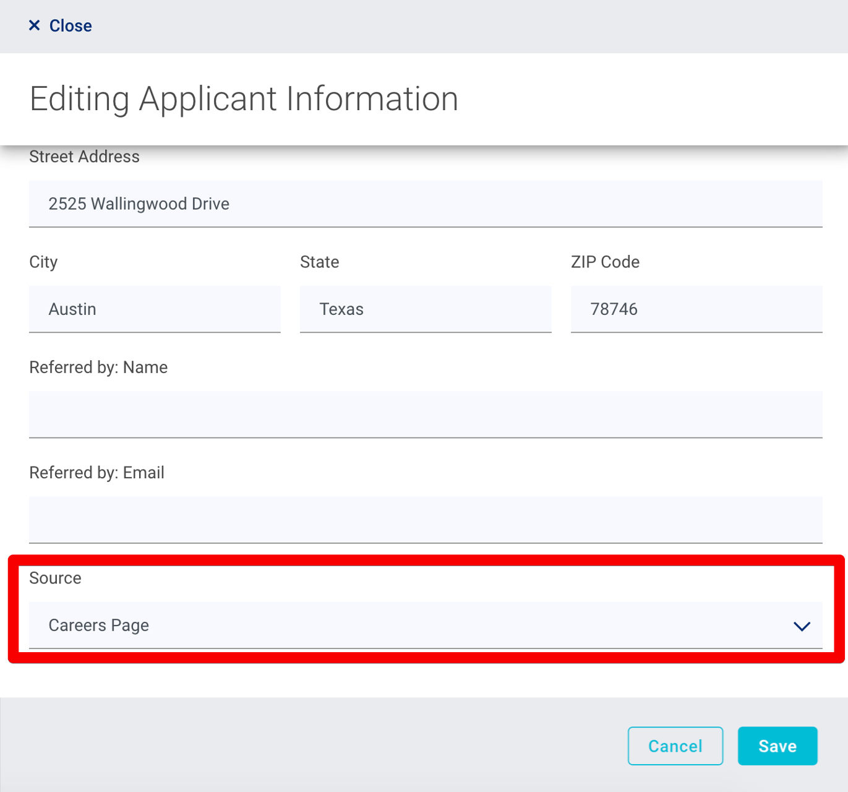Click the Careers Page value text

(98, 626)
